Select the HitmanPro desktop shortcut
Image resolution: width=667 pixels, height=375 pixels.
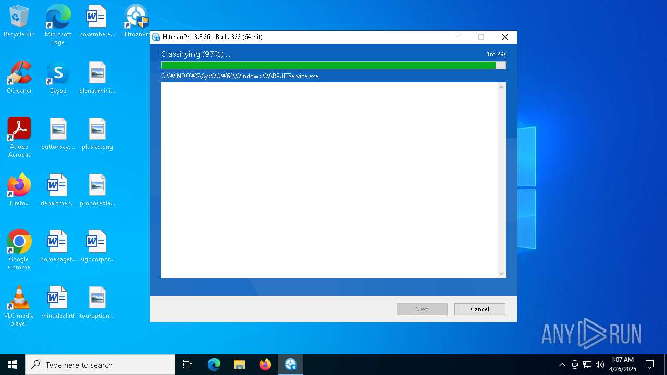pos(137,21)
